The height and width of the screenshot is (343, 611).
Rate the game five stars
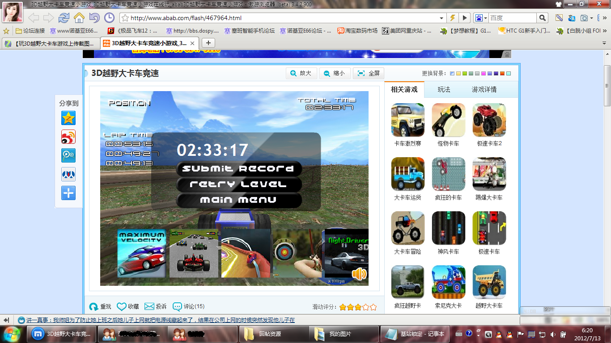373,307
